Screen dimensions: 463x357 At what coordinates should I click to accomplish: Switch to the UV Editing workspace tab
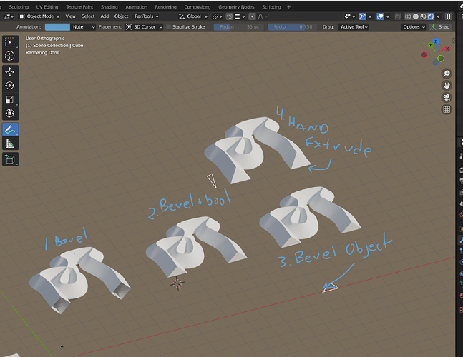(47, 6)
